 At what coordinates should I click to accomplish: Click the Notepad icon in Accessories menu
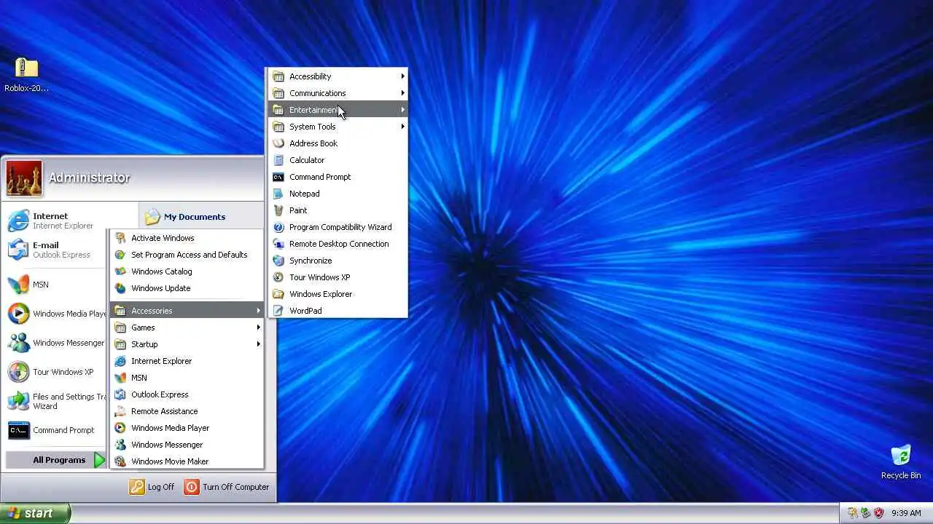coord(278,194)
